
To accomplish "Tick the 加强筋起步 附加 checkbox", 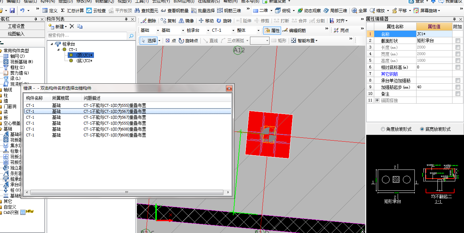I will 458,87.
